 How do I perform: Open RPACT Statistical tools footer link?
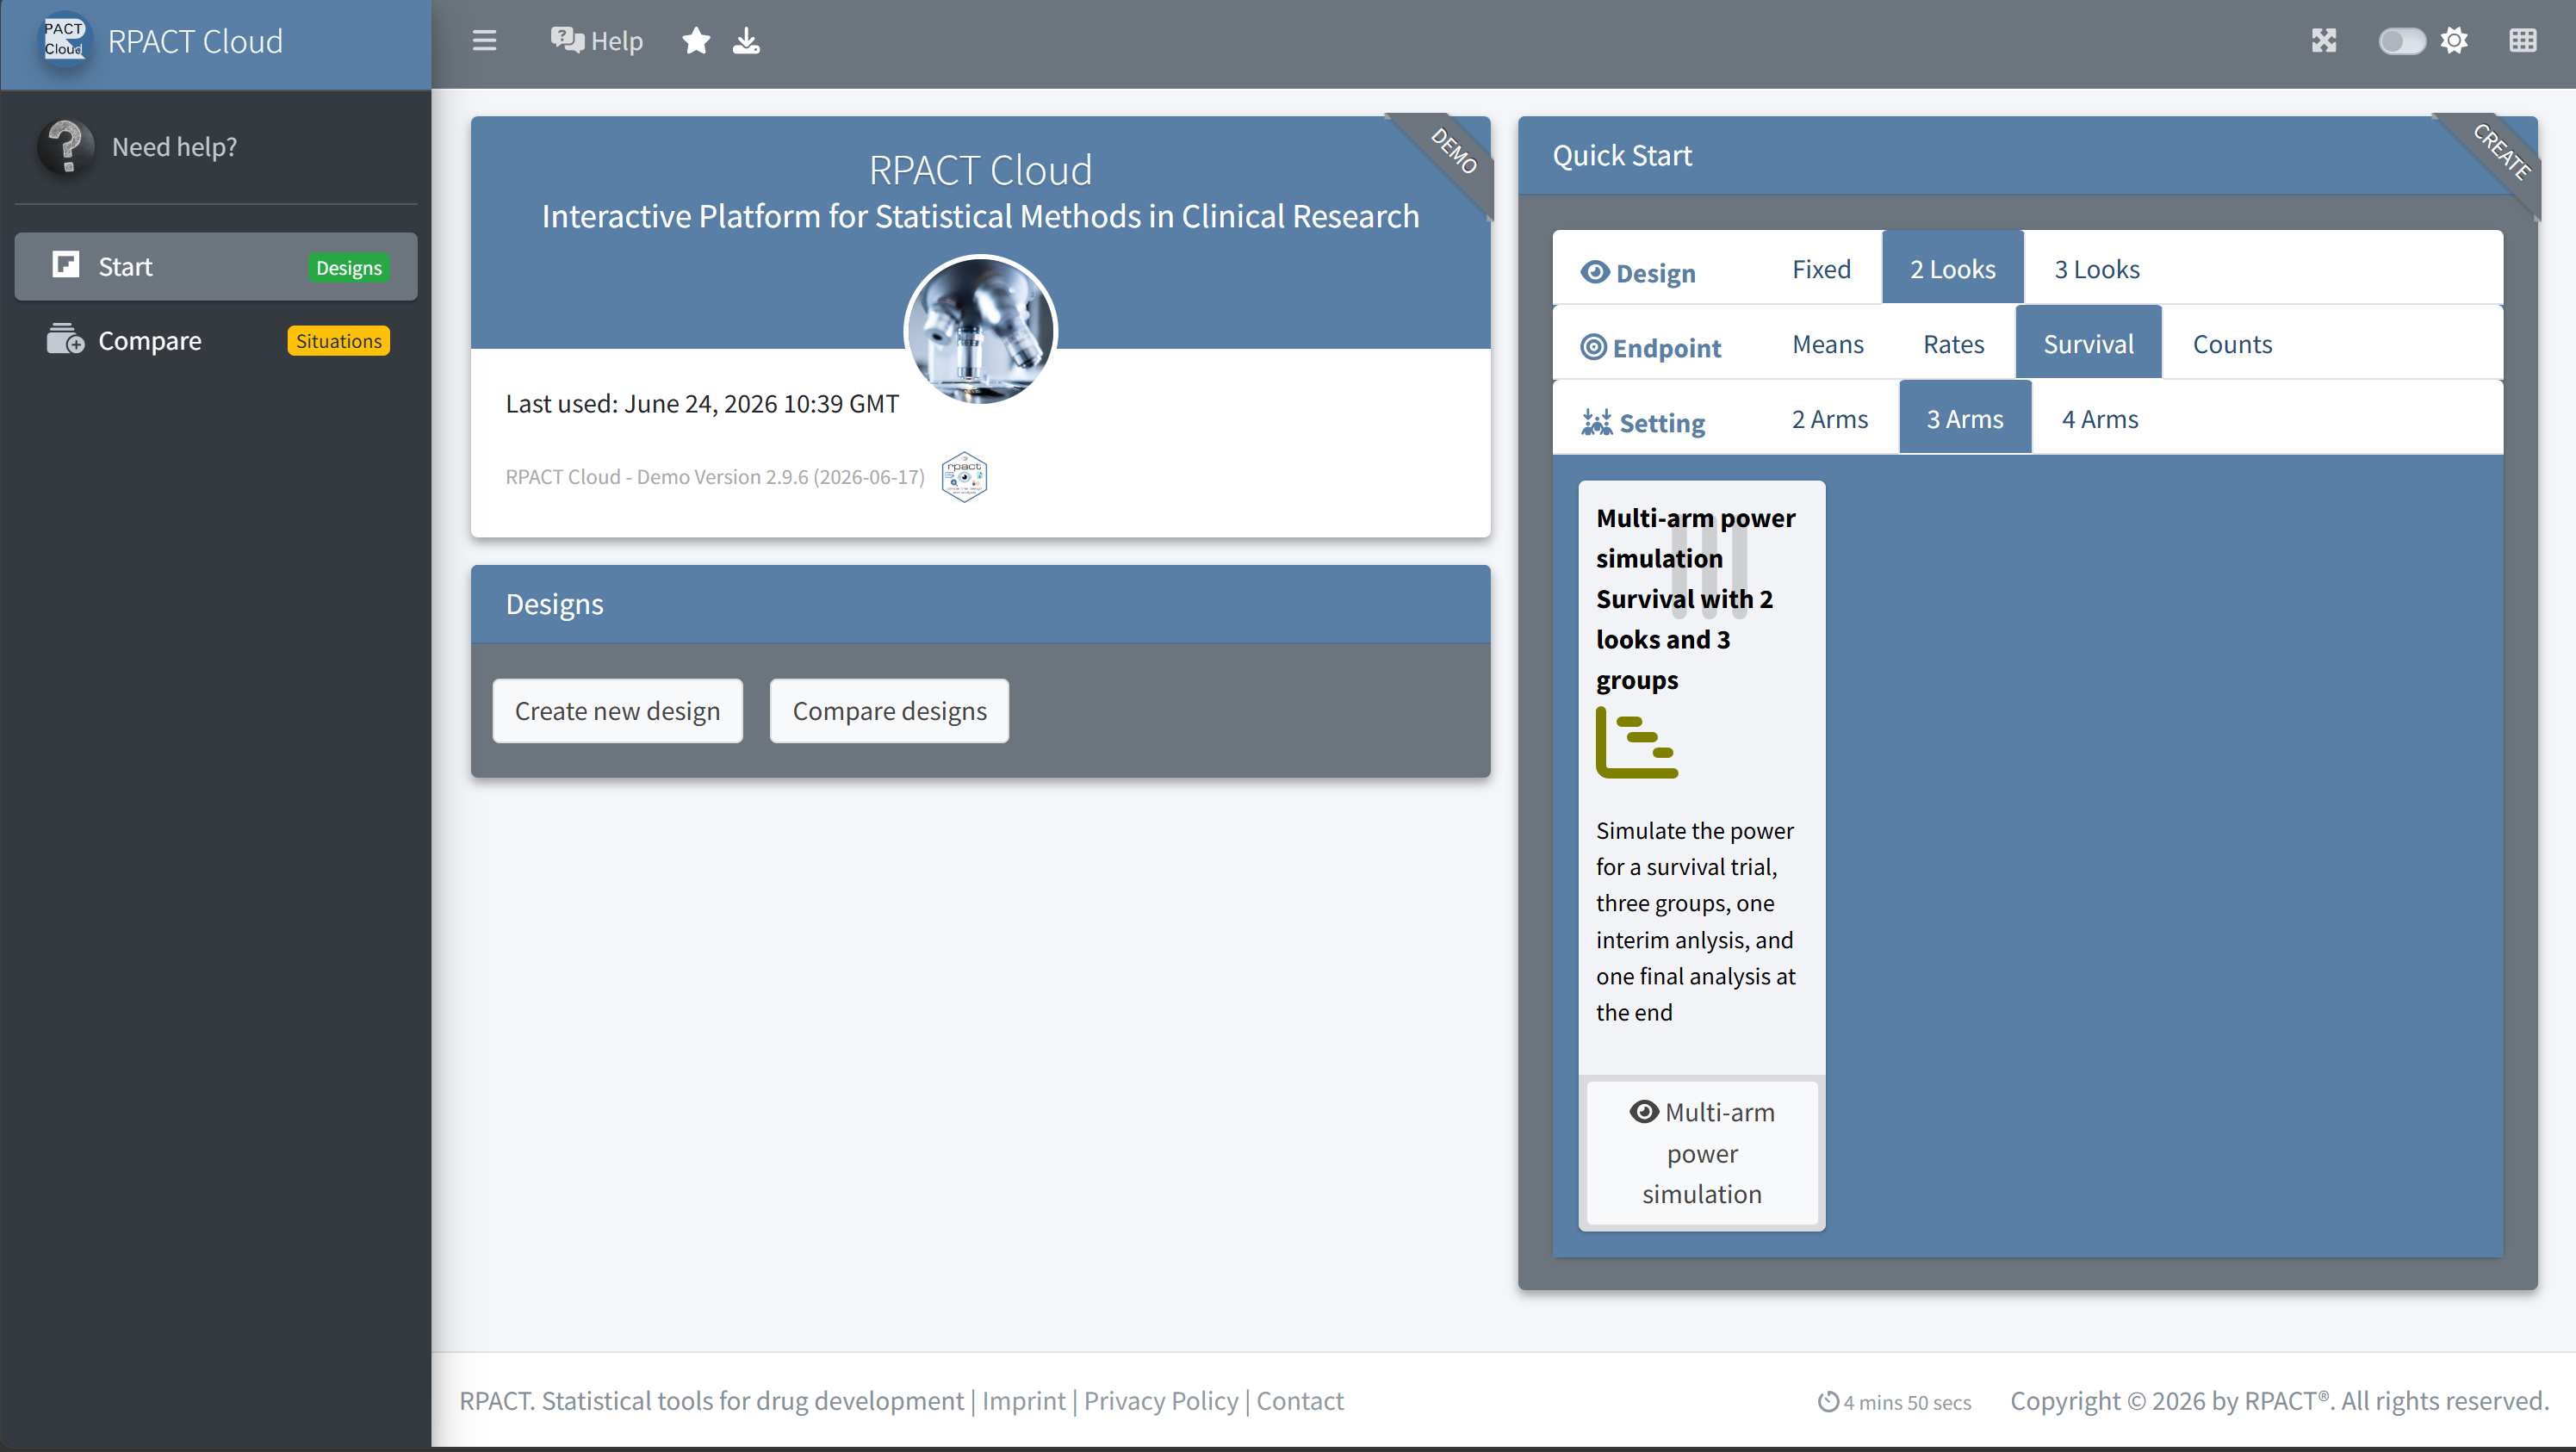click(x=711, y=1400)
